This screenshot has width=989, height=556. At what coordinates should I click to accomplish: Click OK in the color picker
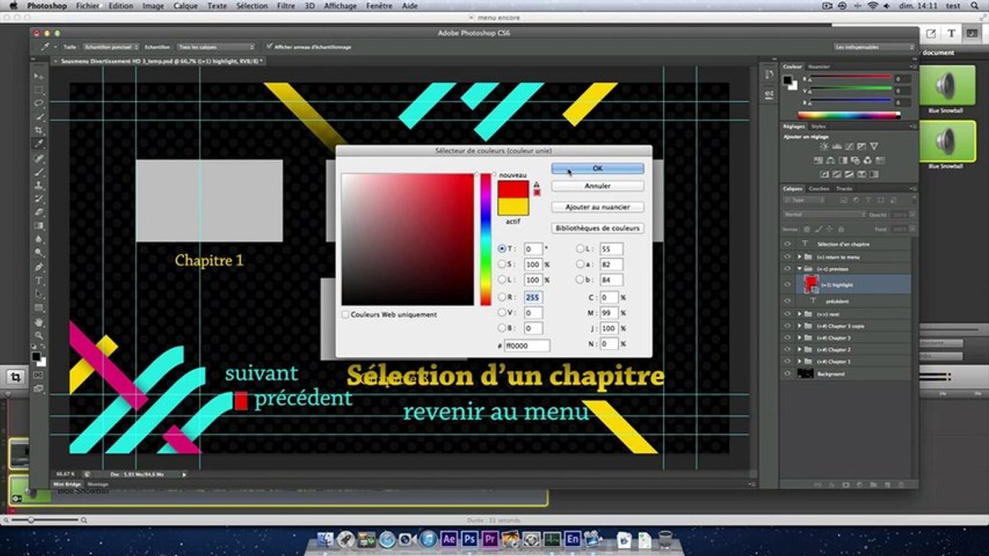[597, 168]
